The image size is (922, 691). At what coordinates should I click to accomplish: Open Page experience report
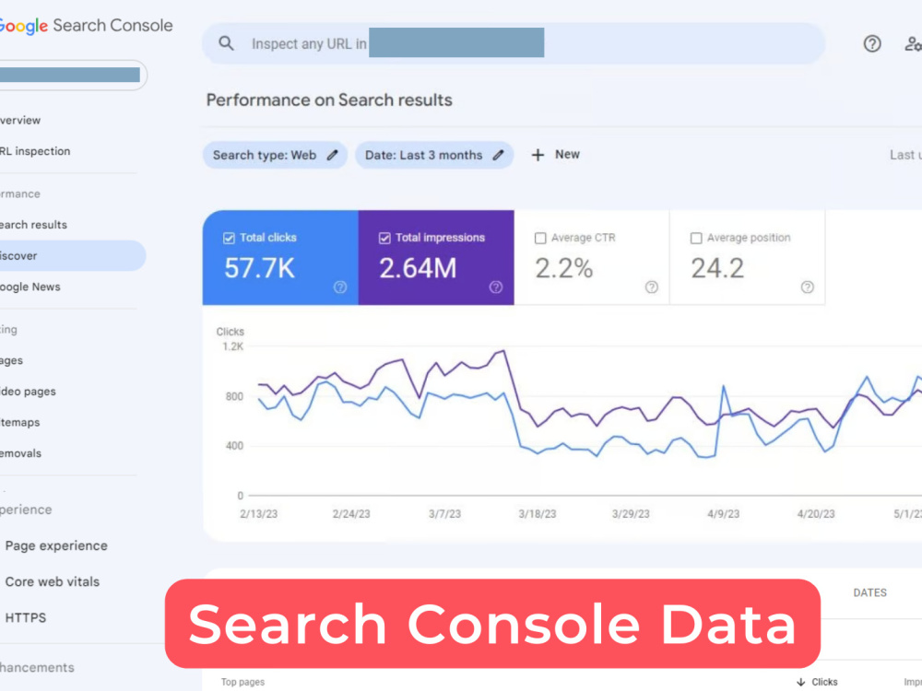point(56,545)
